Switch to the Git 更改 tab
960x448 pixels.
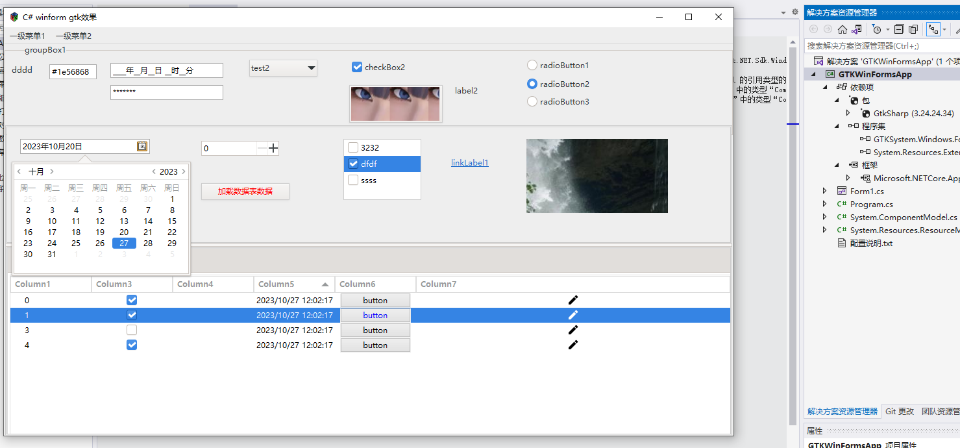(899, 411)
